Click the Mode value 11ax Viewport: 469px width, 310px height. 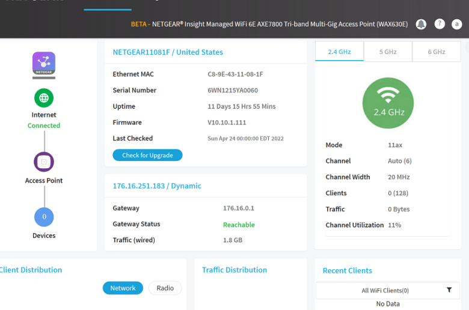(x=395, y=145)
